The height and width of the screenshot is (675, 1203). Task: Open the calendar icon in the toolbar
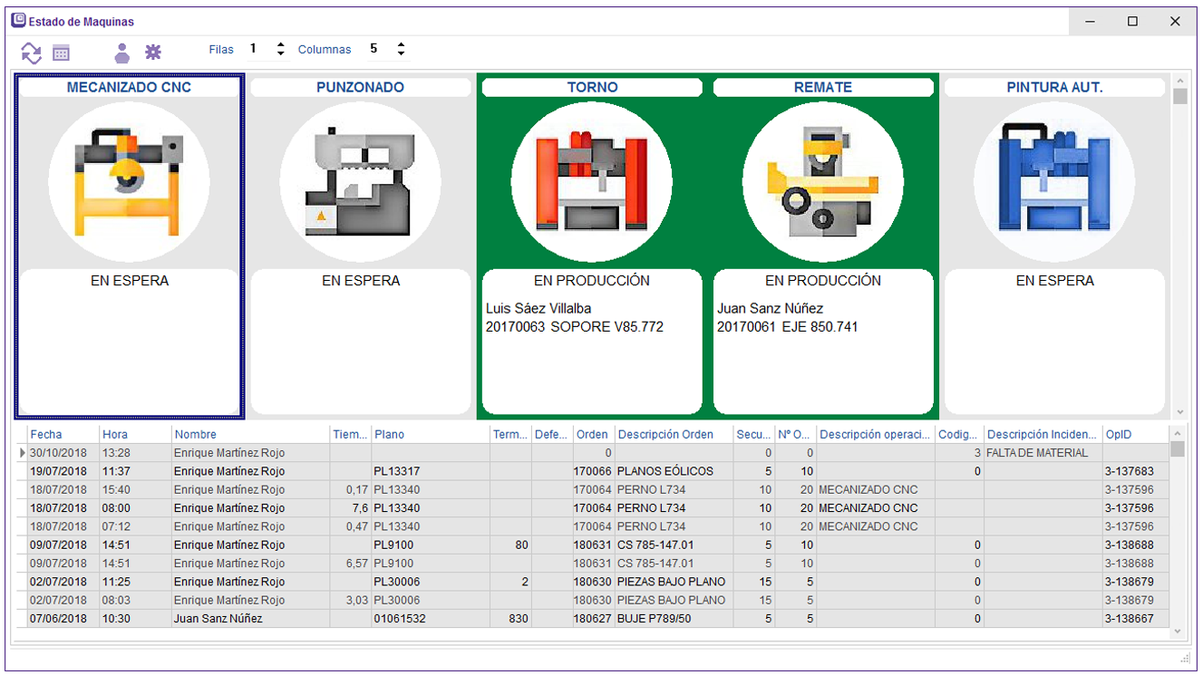62,53
